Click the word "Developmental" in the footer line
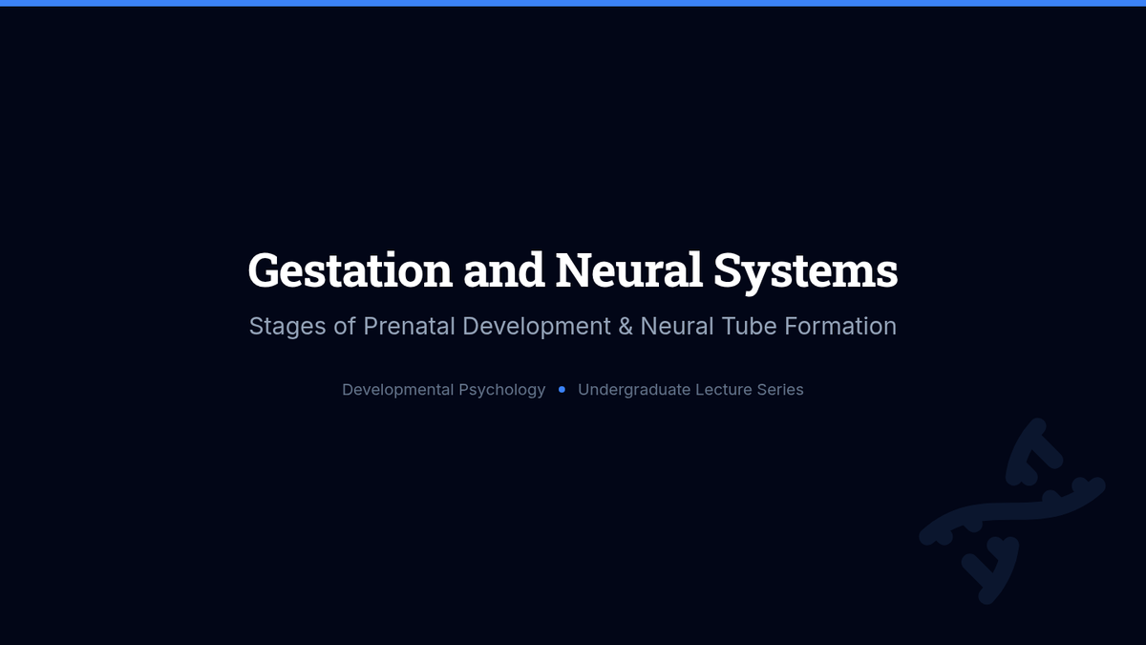Viewport: 1146px width, 645px height. (395, 390)
